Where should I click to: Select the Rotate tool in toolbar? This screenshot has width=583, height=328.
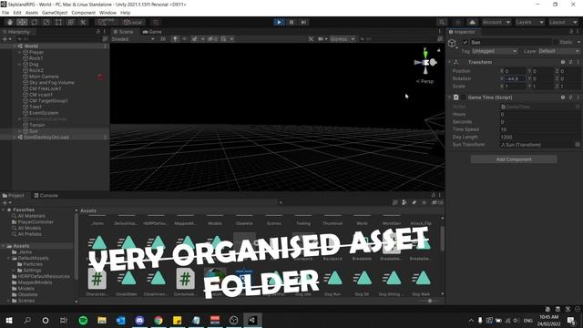pyautogui.click(x=35, y=22)
